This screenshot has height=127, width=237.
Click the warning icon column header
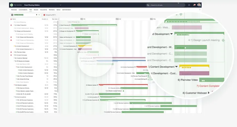[11, 19]
